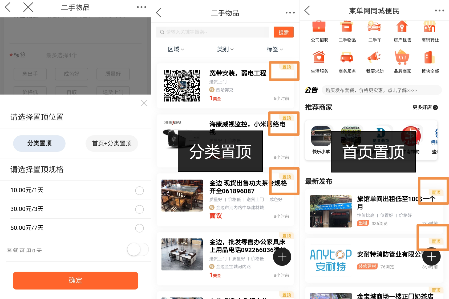This screenshot has height=299, width=449.
Task: Open more options on middle 二手物品 list
Action: click(290, 12)
